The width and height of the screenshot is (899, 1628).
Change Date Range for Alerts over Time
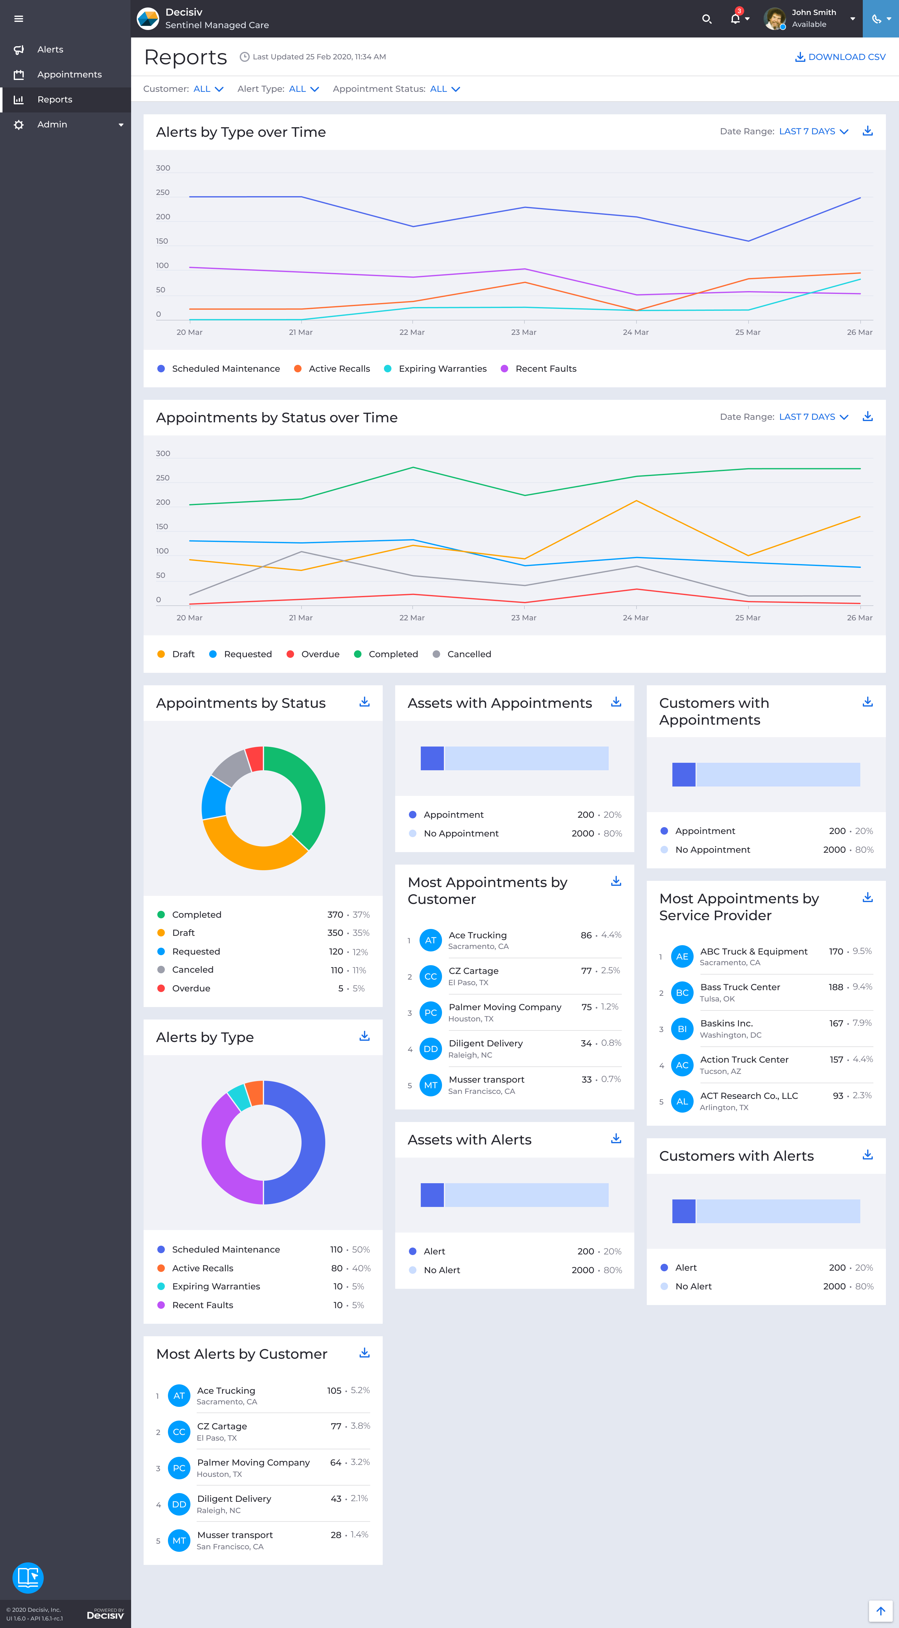[x=813, y=132]
